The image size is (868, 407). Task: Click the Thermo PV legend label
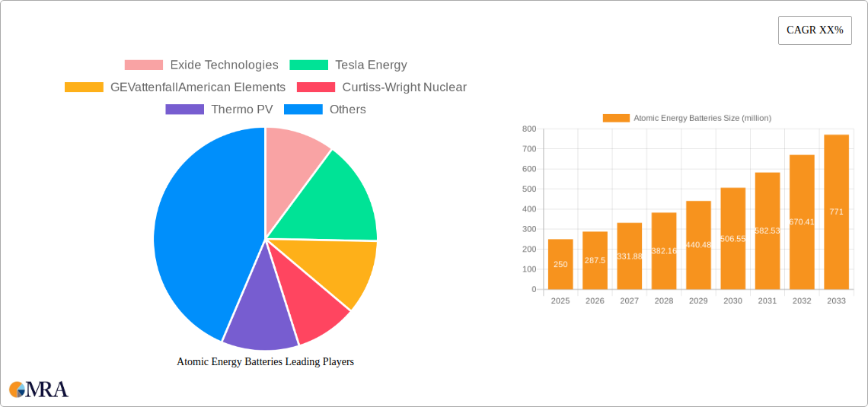click(x=242, y=110)
